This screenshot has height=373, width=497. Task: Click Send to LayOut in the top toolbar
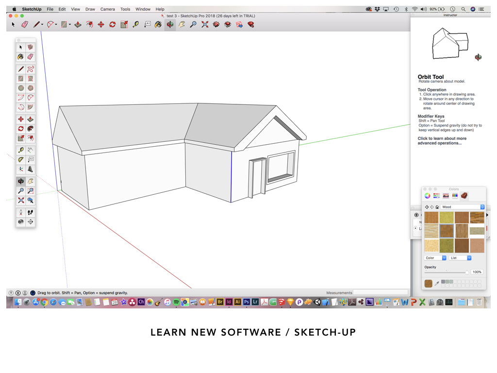pyautogui.click(x=239, y=24)
